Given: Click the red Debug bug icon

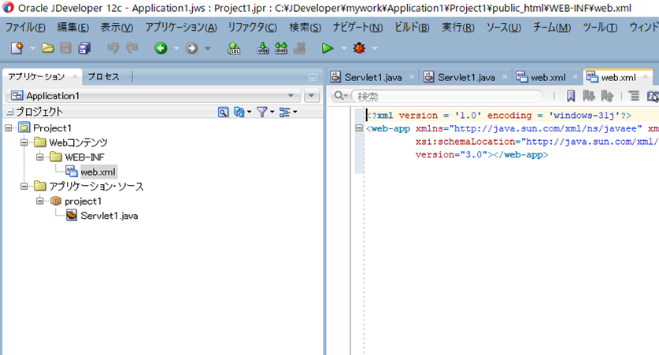Looking at the screenshot, I should click(x=359, y=49).
